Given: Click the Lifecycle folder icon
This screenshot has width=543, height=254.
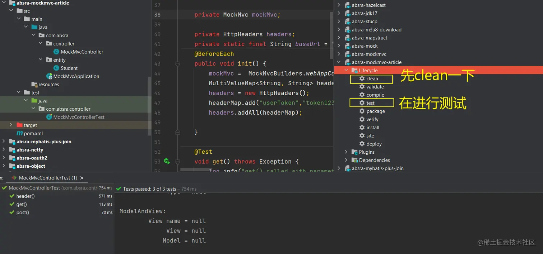Looking at the screenshot, I should click(x=354, y=71).
